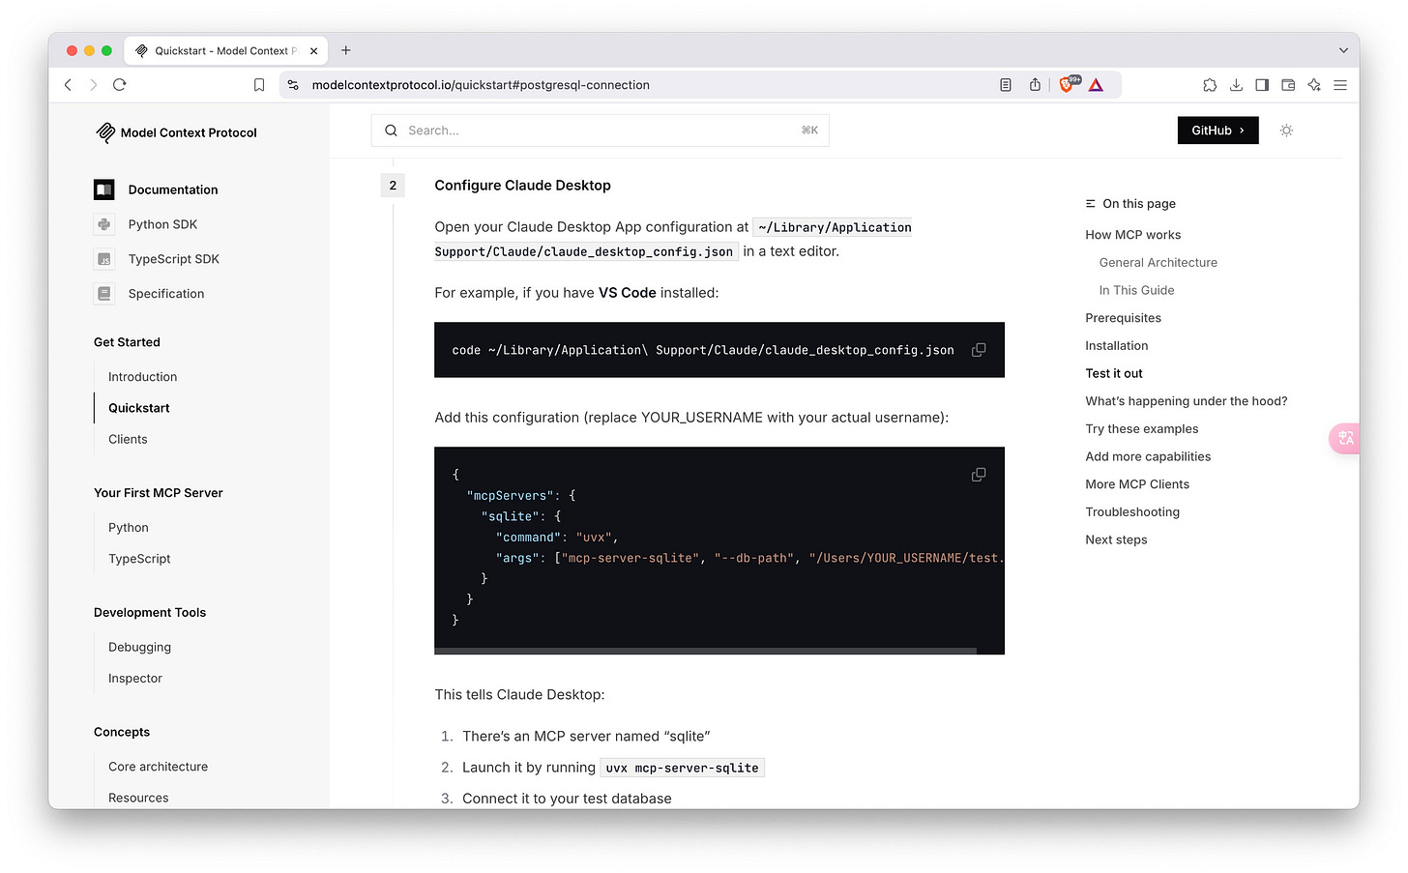The image size is (1408, 873).
Task: Click the On this page list icon
Action: tap(1091, 204)
